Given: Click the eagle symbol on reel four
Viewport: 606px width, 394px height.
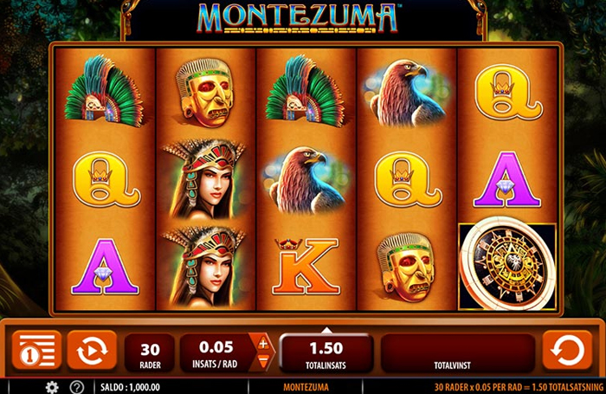Looking at the screenshot, I should click(x=405, y=93).
